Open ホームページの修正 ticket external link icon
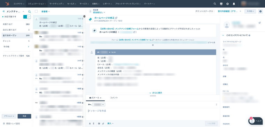This screenshot has width=265, height=127. [x=116, y=18]
